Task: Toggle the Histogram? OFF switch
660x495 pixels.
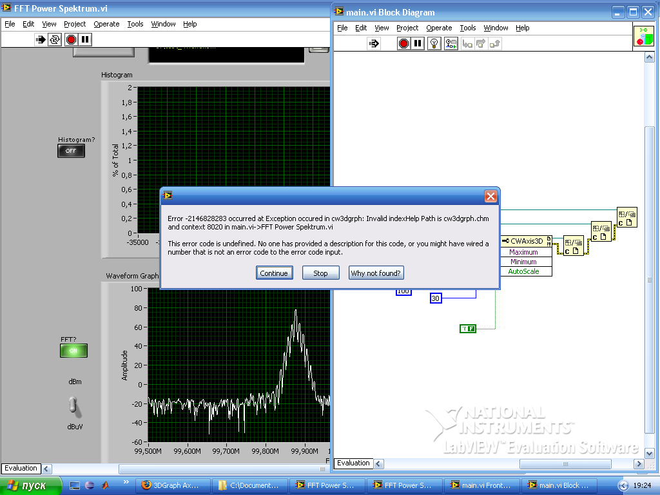Action: click(x=71, y=151)
